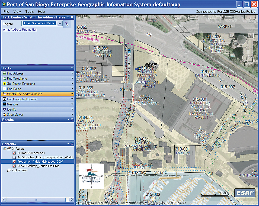The height and width of the screenshot is (206, 259).
Task: Click the In Range layers group icon
Action: pyautogui.click(x=9, y=149)
